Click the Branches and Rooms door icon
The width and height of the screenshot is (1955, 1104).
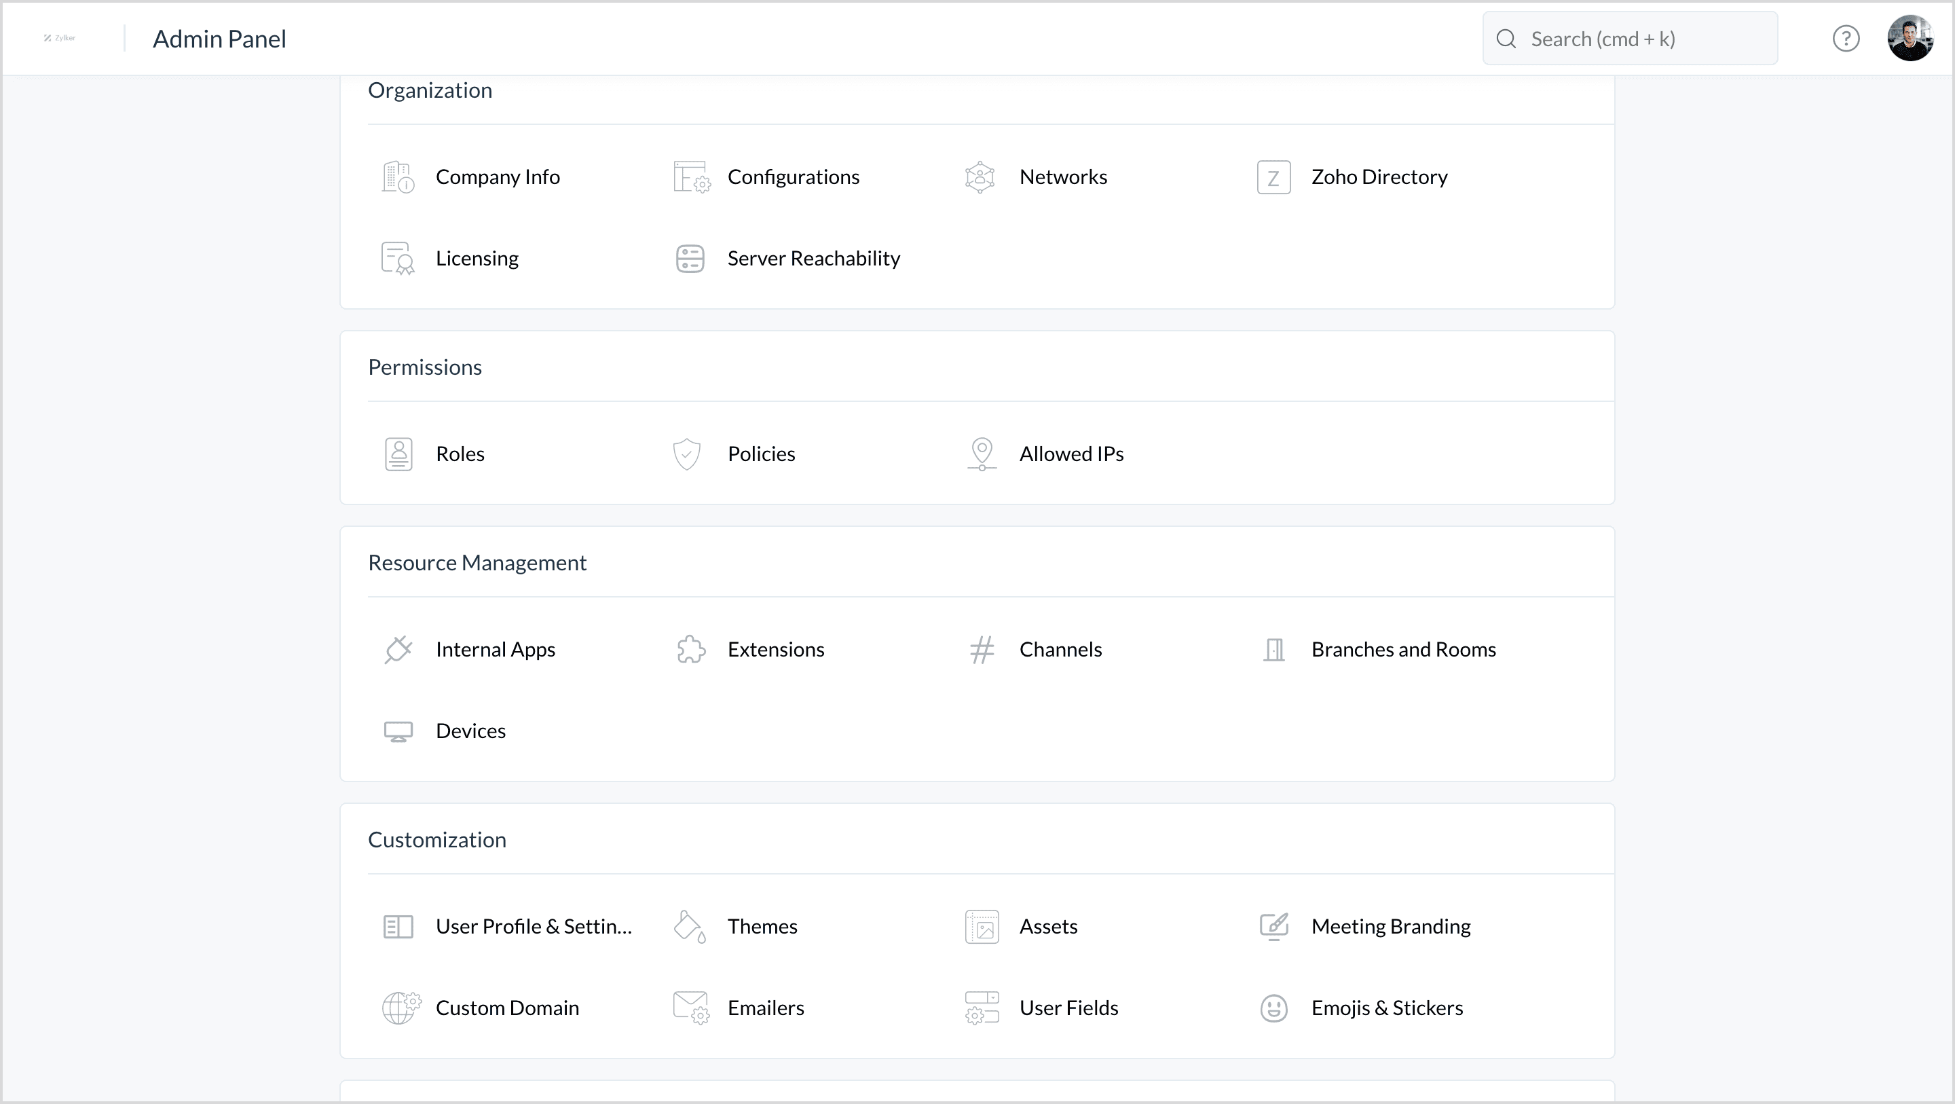coord(1273,650)
